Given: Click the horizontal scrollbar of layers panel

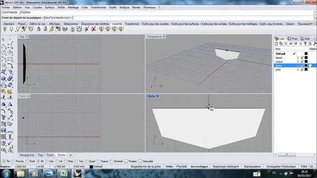Looking at the screenshot, I should tap(286, 155).
